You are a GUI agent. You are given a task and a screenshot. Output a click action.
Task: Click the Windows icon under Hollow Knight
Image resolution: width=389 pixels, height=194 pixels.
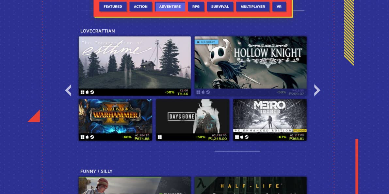(x=198, y=92)
